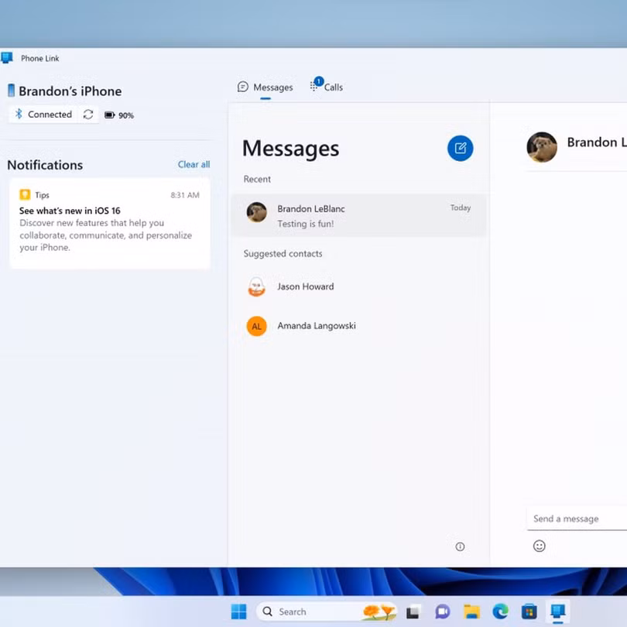Select Amanda Langowski's avatar
627x627 pixels.
[256, 326]
